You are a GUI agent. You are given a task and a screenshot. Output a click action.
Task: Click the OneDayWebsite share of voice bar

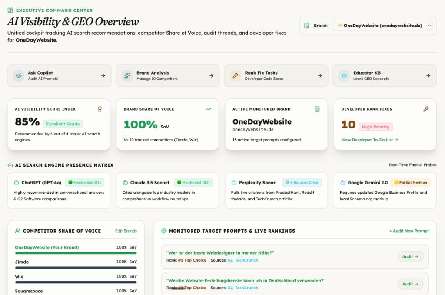point(76,253)
